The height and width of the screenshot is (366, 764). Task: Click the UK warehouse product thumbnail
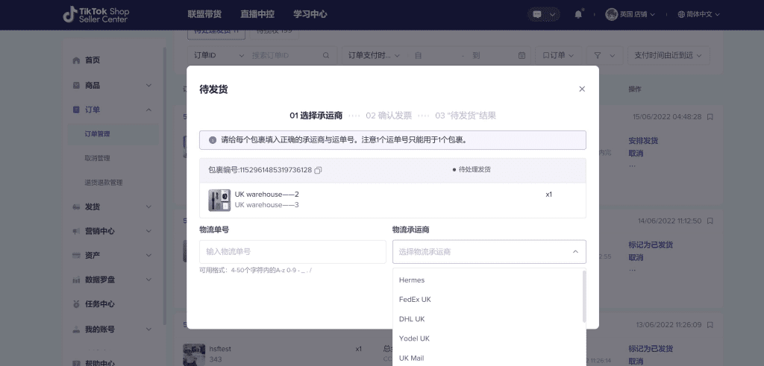[219, 200]
